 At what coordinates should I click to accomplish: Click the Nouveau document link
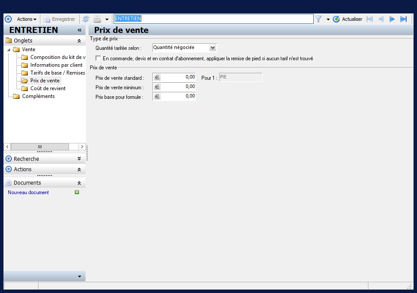point(28,192)
